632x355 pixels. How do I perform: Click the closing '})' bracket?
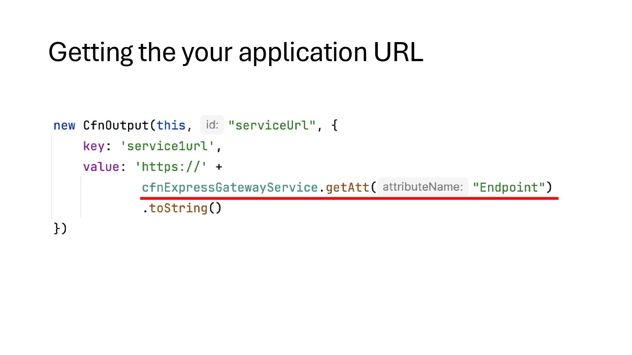[x=60, y=228]
